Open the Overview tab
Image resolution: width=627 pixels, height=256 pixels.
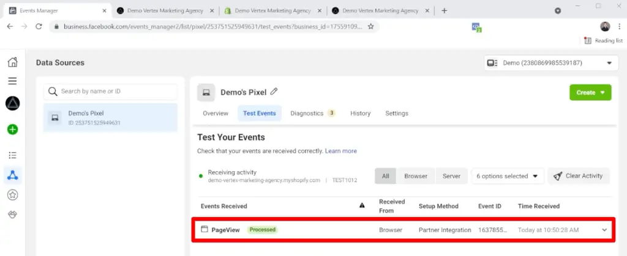216,113
